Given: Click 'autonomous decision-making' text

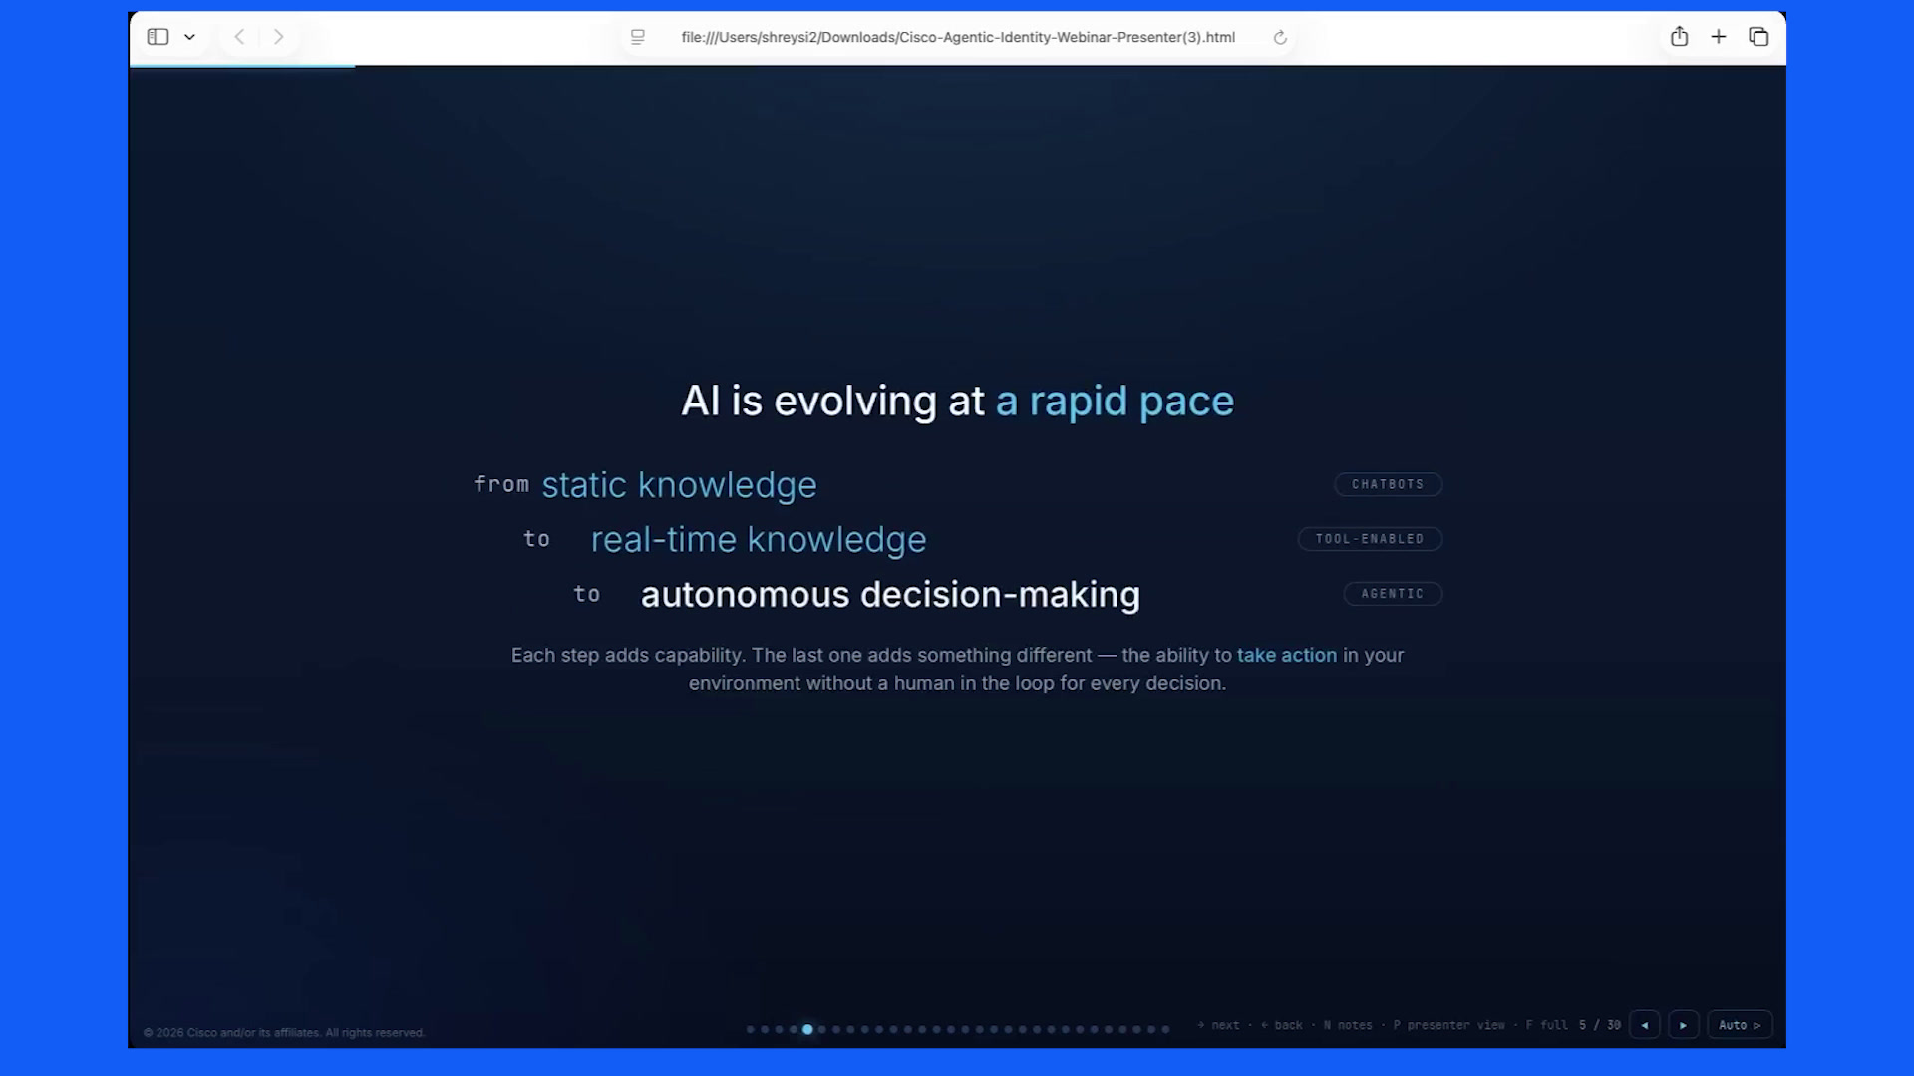Looking at the screenshot, I should [x=890, y=595].
